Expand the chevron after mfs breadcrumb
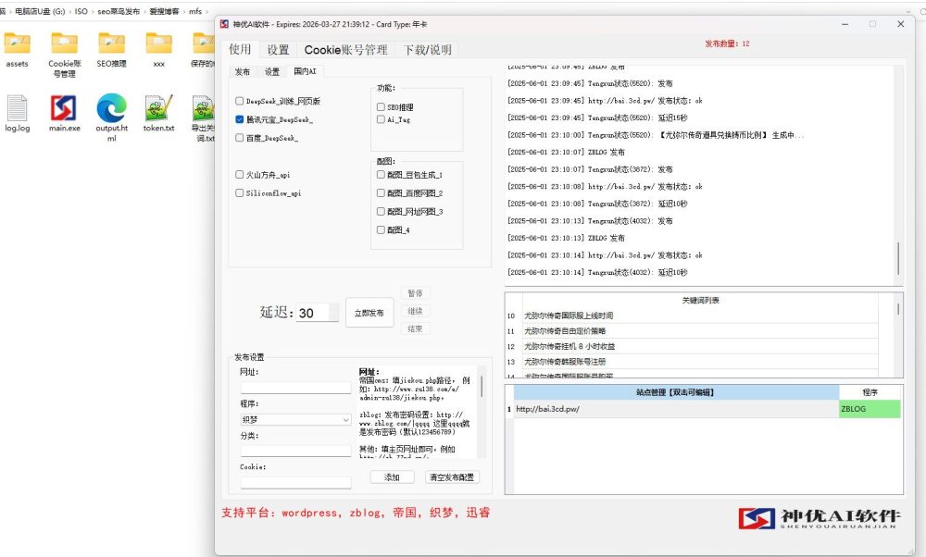Screen dimensions: 926x557 206,11
